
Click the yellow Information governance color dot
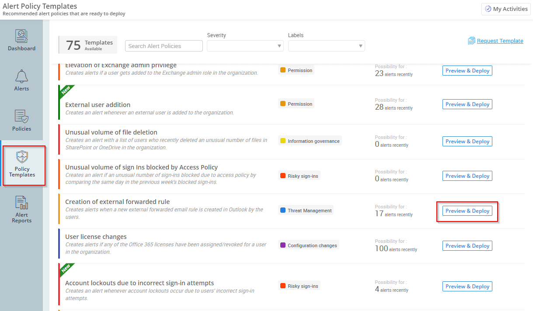click(283, 141)
